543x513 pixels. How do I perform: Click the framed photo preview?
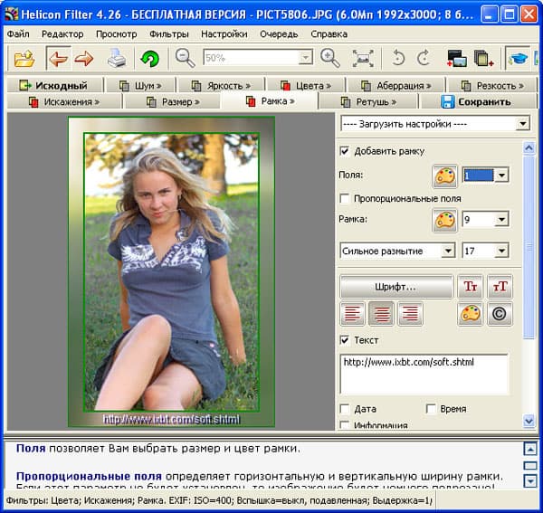[x=171, y=271]
